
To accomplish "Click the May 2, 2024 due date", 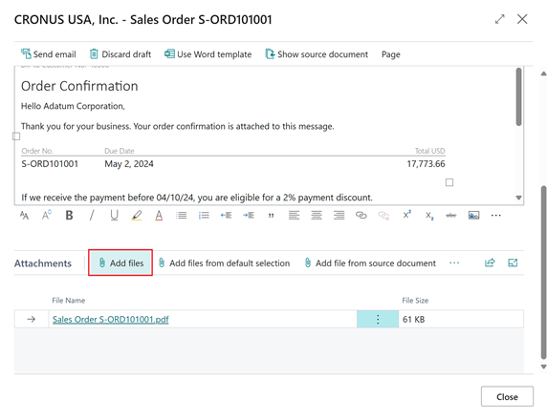I will tap(129, 164).
